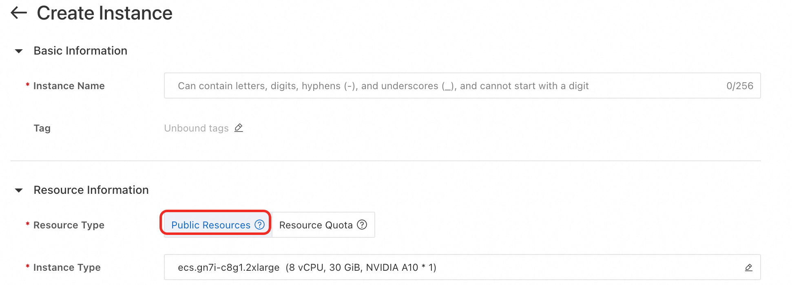Open the Resource Quota help tooltip icon
The image size is (792, 285).
362,225
